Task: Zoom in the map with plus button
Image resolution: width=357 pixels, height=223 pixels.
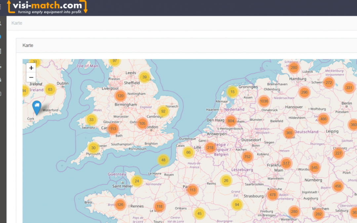Action: point(31,68)
